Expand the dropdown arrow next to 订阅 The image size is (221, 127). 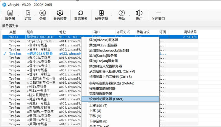(x=35, y=15)
